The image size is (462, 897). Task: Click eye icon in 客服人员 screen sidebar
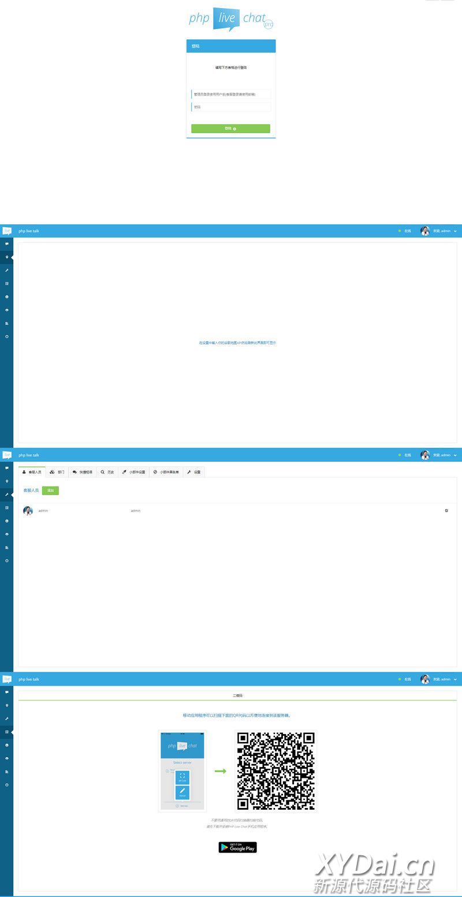tap(7, 535)
